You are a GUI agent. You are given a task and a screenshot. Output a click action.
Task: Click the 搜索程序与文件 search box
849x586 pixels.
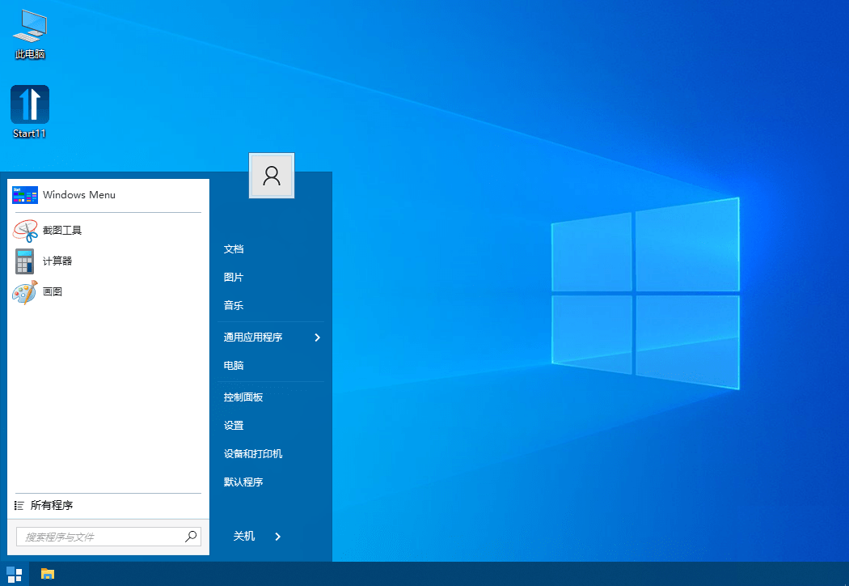pyautogui.click(x=108, y=537)
